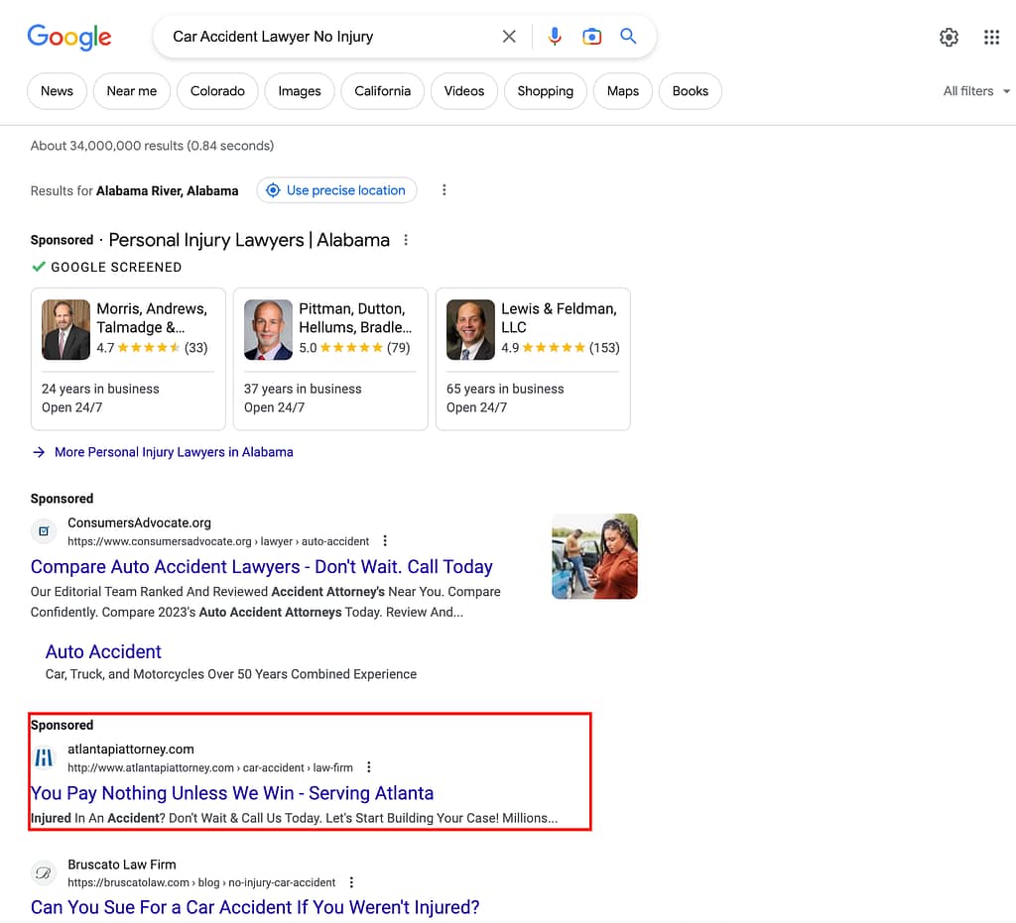Click the Pittman, Dutton attorney photo

268,329
